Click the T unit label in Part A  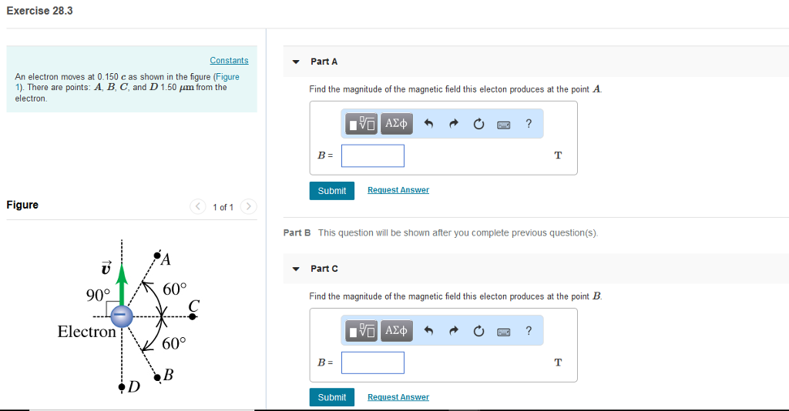pos(558,155)
